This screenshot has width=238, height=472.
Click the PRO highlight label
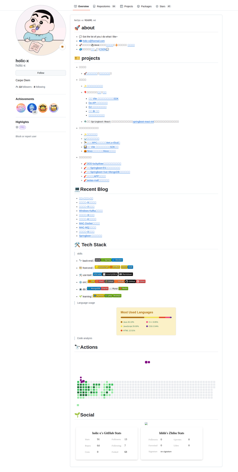coord(22,127)
